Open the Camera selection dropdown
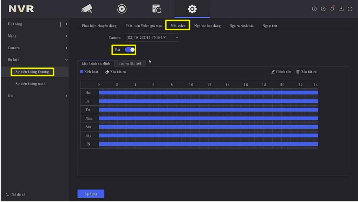The width and height of the screenshot is (358, 202). [152, 38]
